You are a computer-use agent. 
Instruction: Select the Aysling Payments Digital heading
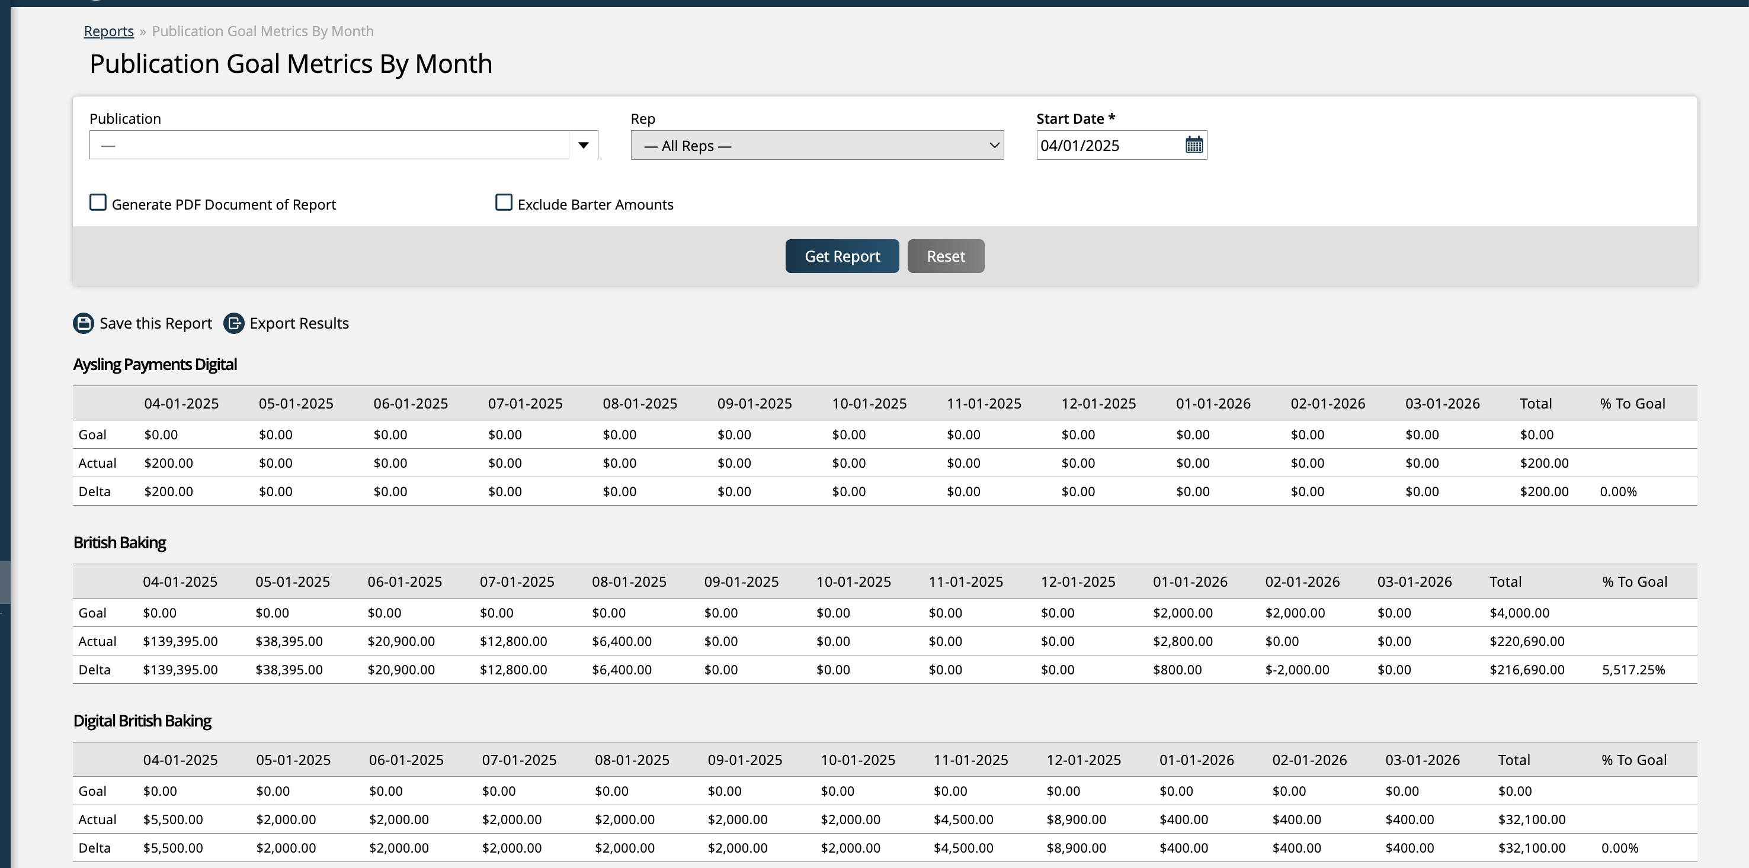tap(155, 365)
